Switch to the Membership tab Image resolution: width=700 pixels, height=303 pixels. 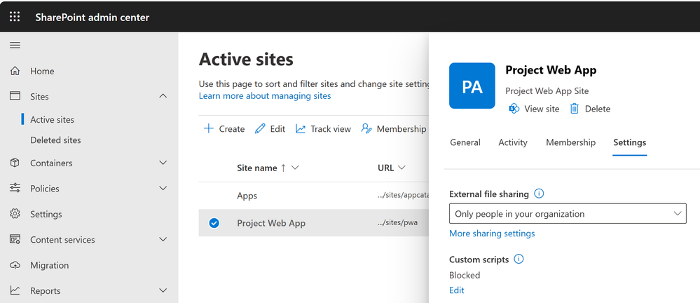[570, 142]
